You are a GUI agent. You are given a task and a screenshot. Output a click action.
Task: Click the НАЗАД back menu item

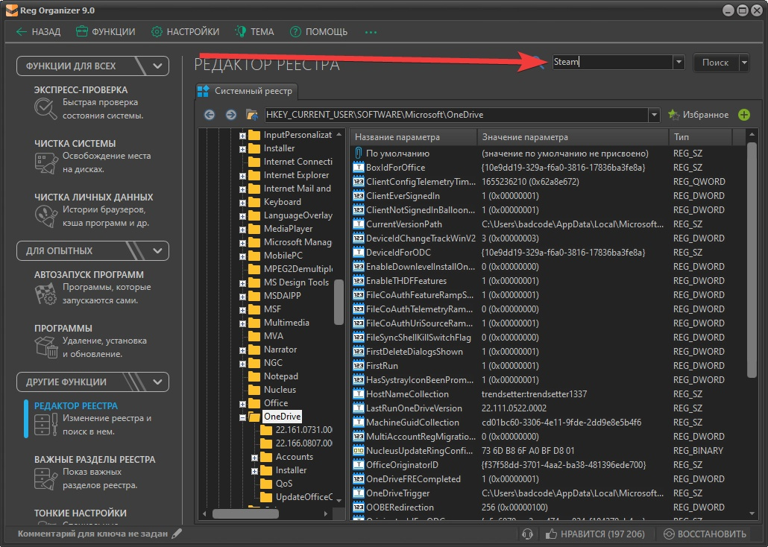click(38, 32)
